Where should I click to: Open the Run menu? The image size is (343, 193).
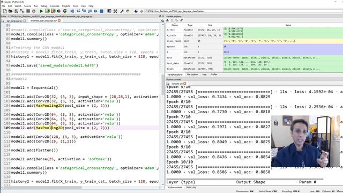(36, 6)
